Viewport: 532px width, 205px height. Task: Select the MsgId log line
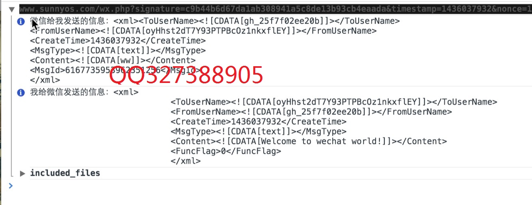115,70
